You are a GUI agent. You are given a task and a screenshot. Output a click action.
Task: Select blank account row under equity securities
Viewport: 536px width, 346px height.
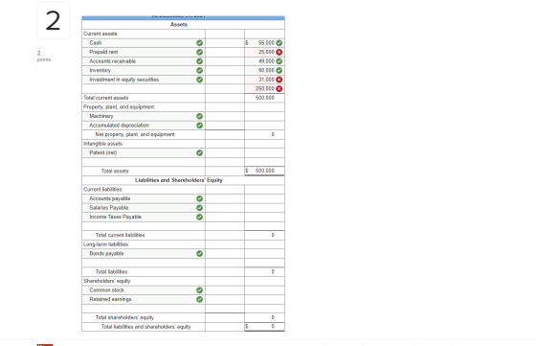click(144, 88)
